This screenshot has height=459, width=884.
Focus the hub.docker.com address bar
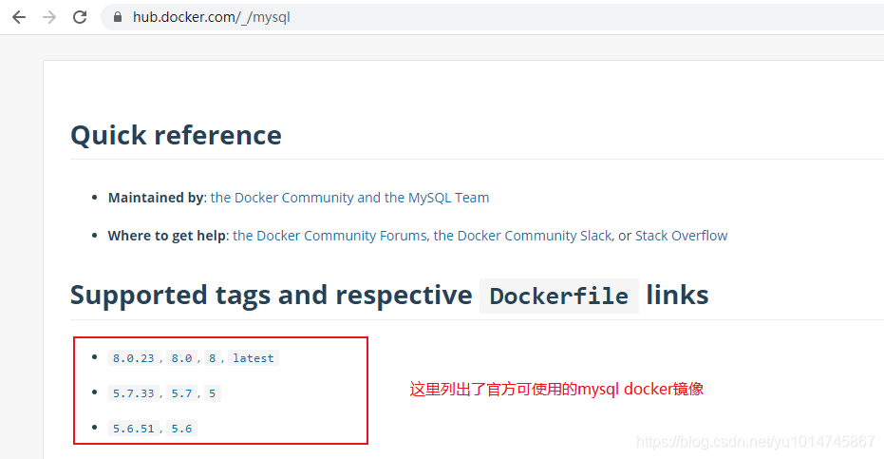tap(380, 17)
